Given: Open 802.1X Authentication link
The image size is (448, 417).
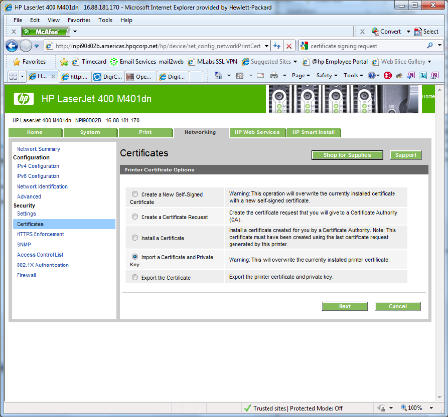Looking at the screenshot, I should pyautogui.click(x=43, y=265).
